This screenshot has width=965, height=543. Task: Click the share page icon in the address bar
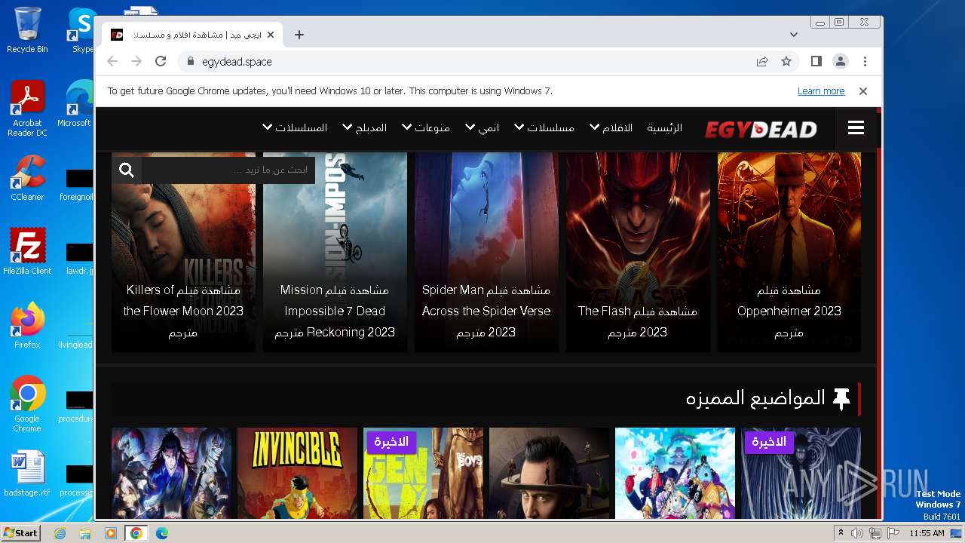[762, 61]
